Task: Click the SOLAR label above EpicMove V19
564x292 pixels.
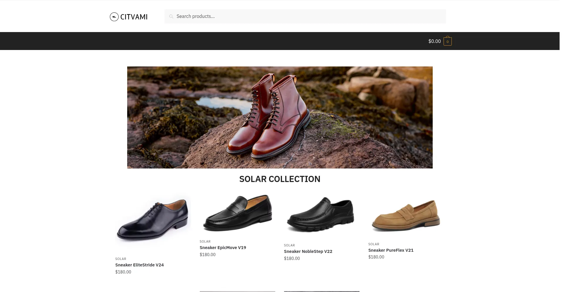Action: (x=205, y=241)
